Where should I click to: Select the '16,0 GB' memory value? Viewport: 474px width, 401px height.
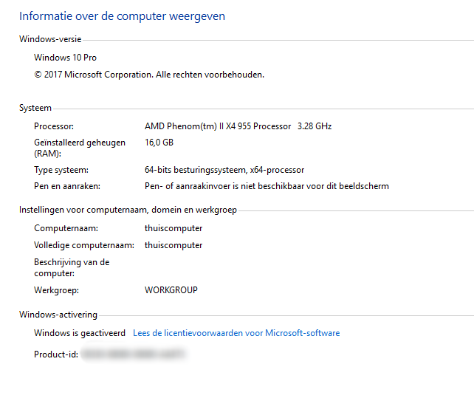[x=159, y=143]
